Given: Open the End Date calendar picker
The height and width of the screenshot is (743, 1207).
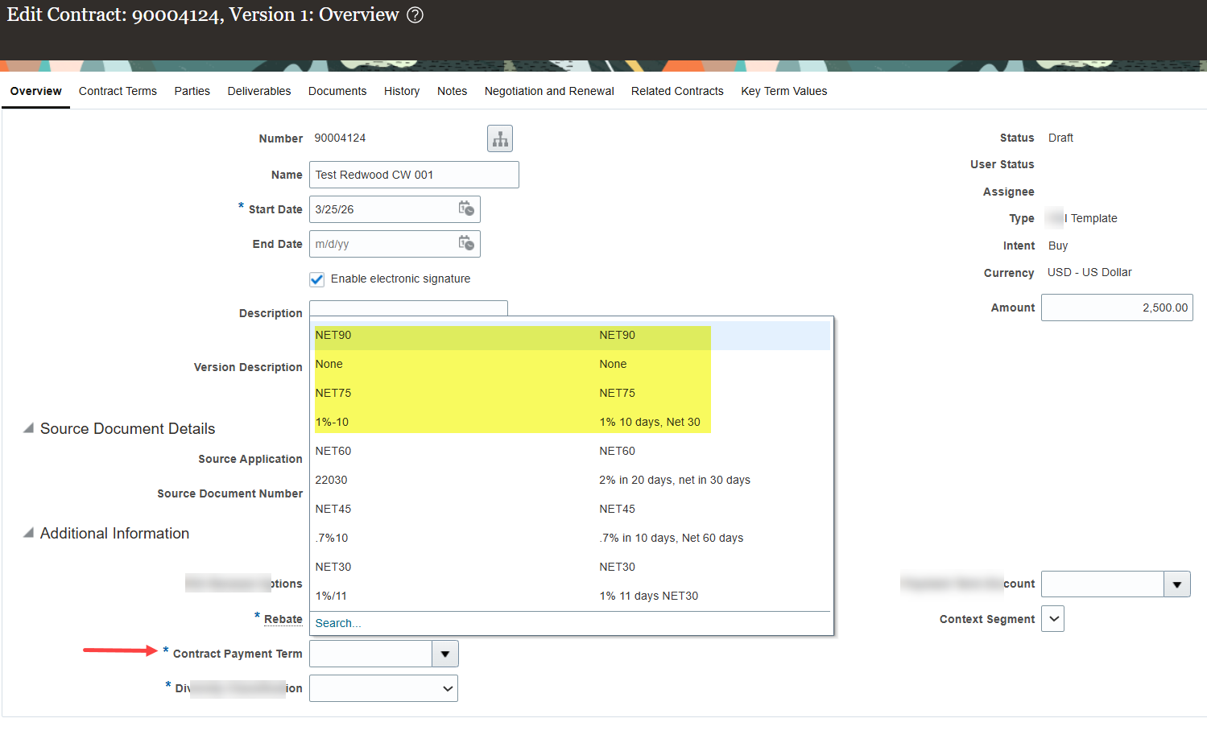Looking at the screenshot, I should [x=466, y=243].
